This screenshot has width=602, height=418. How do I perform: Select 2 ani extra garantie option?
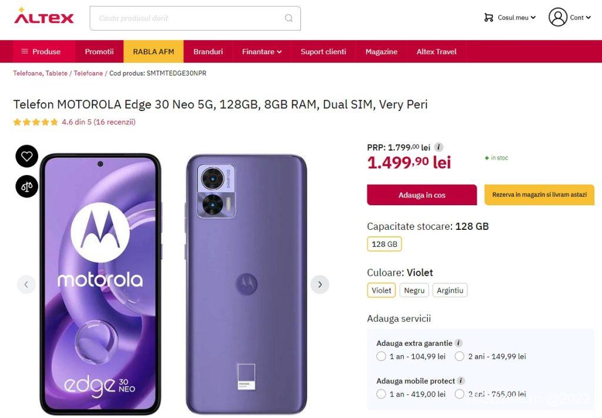coord(460,356)
